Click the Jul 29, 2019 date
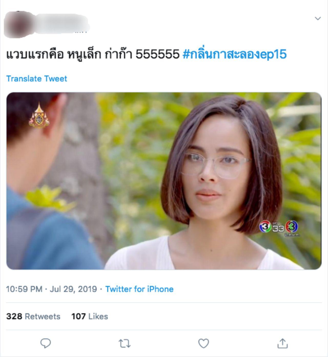 coord(73,289)
